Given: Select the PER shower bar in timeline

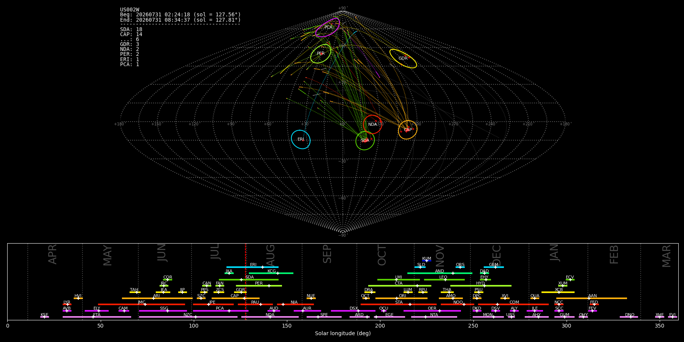Looking at the screenshot, I should [x=259, y=286].
